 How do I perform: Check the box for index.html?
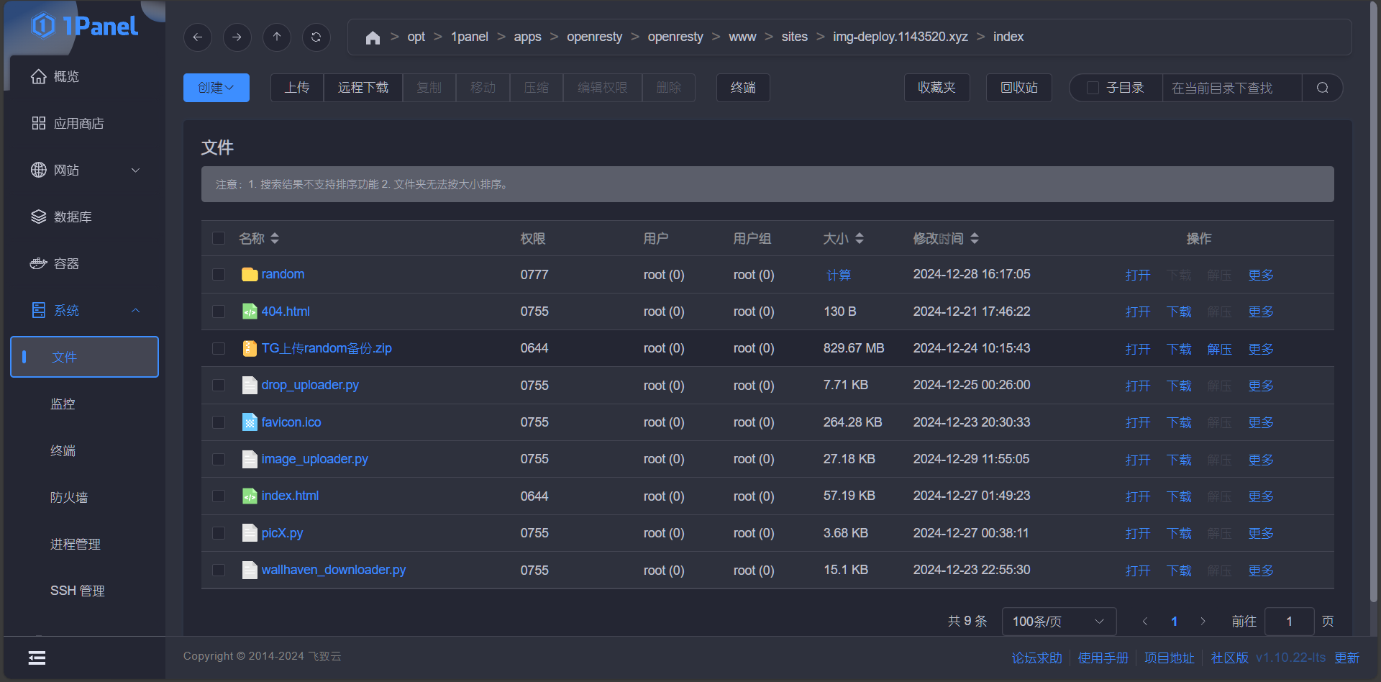pos(219,496)
